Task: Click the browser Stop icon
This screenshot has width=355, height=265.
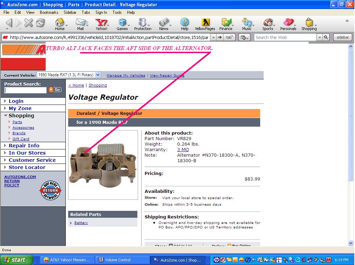Action: pos(29,23)
